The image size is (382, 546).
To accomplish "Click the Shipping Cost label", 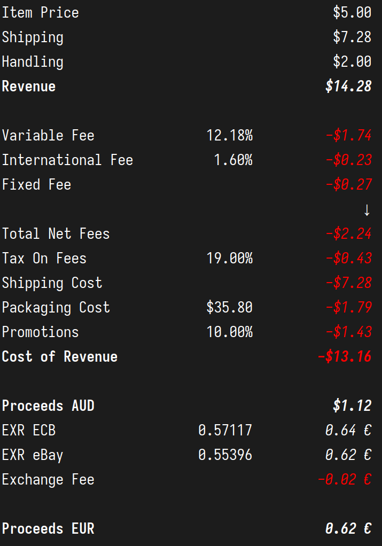I will coord(52,283).
